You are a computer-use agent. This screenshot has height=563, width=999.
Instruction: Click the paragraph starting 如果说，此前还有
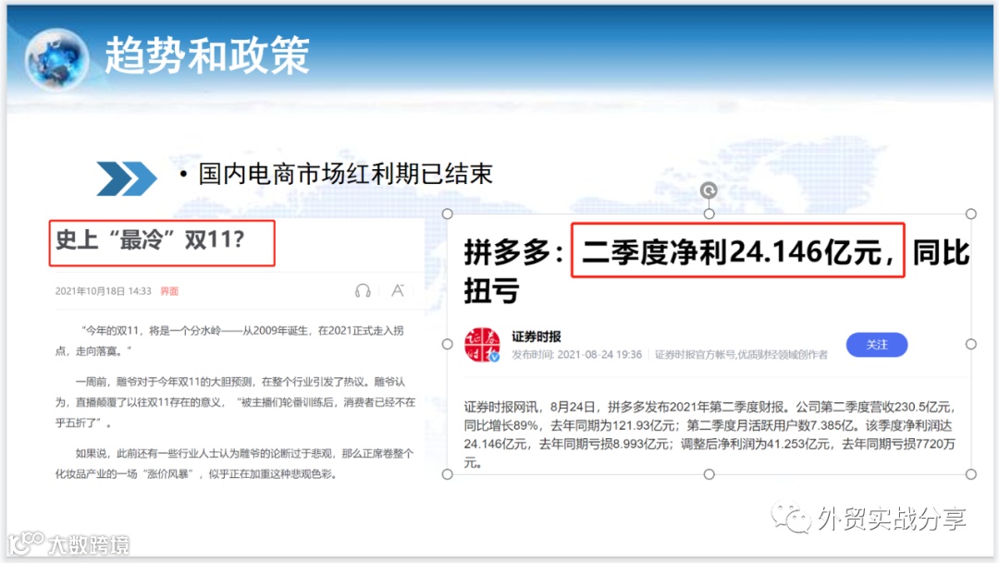[x=234, y=463]
